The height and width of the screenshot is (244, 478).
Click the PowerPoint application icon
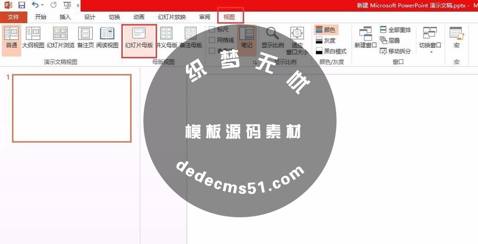(8, 5)
